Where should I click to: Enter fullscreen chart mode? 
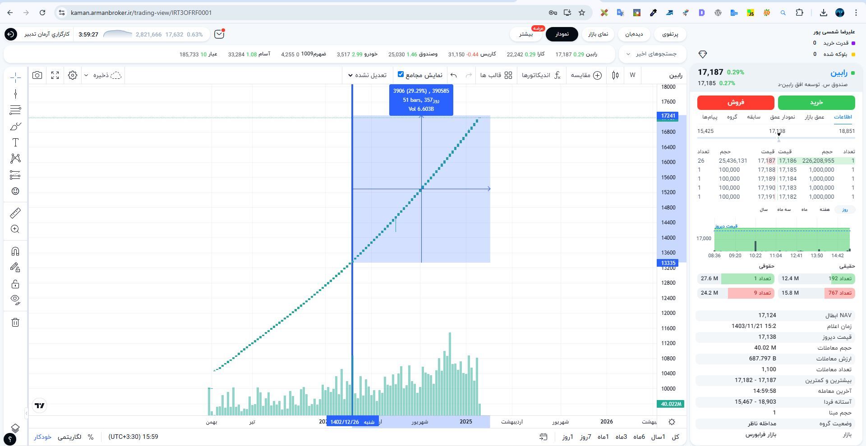(55, 75)
